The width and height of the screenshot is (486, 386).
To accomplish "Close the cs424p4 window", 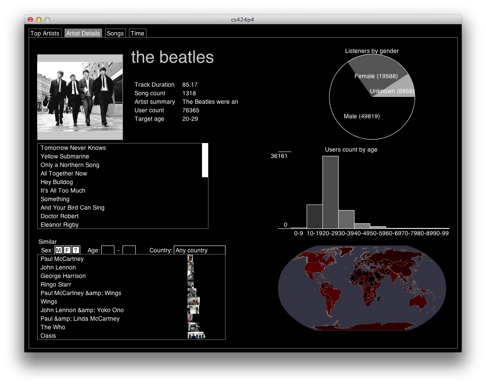I will 30,20.
